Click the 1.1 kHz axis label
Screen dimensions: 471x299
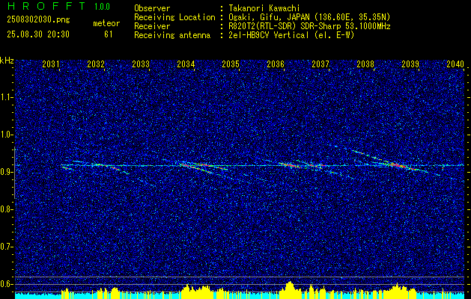7,97
